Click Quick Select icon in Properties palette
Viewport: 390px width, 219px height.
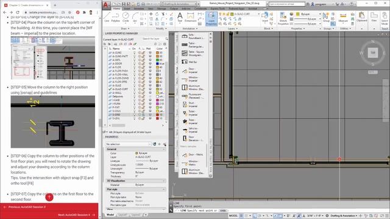click(165, 144)
